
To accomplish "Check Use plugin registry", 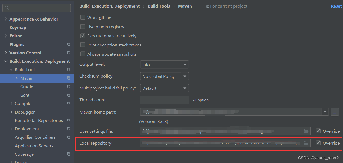I will (83, 27).
